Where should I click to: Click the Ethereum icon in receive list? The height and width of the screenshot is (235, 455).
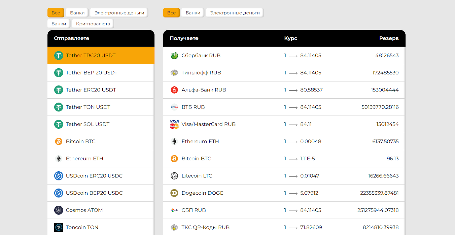tap(174, 142)
